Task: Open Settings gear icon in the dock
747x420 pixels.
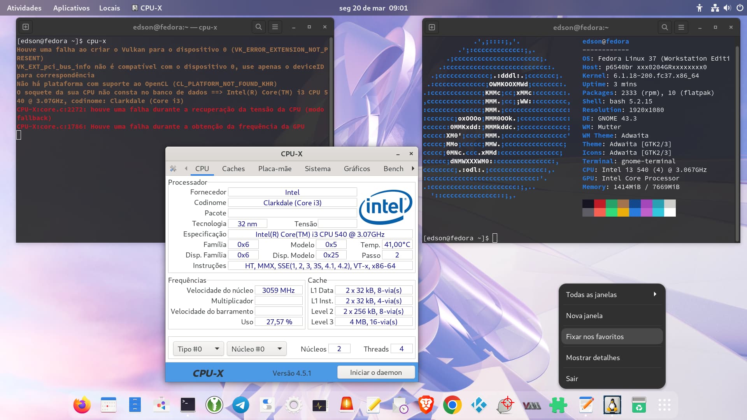Action: click(293, 405)
